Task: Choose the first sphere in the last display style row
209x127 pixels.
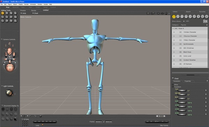Action: pyautogui.click(x=3, y=119)
